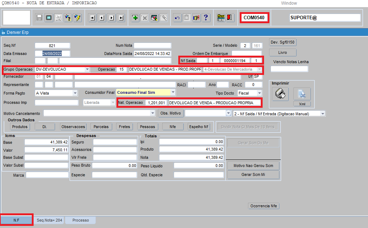
Task: Click the Num Nota input field
Action: tap(152, 45)
